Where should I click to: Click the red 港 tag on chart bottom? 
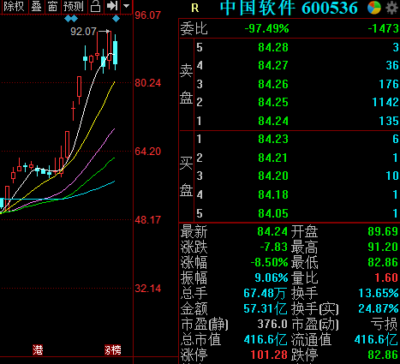click(x=38, y=349)
